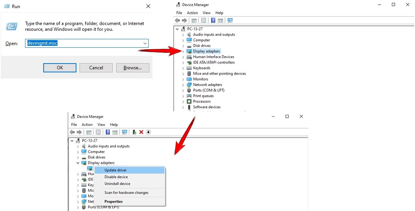Click Cancel in the Run dialog
Viewport: 415px width, 211px height.
click(x=96, y=68)
